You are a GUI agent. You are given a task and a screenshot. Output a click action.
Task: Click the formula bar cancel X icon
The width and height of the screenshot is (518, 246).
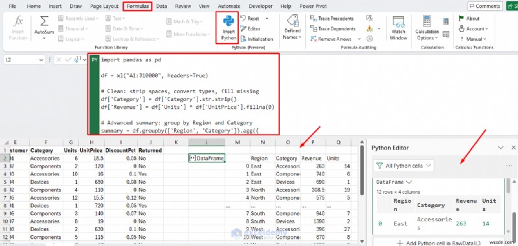[59, 60]
